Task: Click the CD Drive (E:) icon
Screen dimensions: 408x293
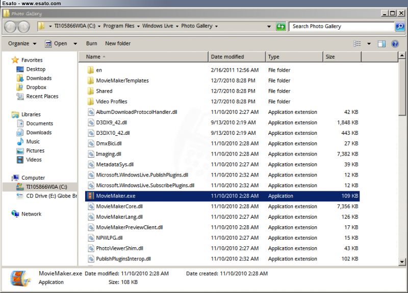Action: (20, 196)
